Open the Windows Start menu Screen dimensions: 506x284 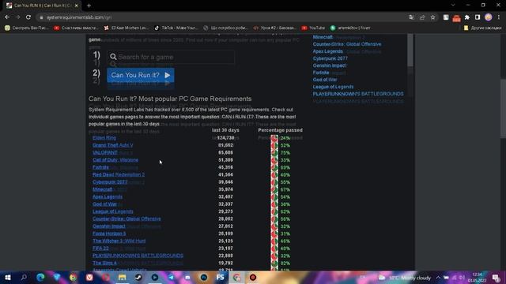[7, 277]
